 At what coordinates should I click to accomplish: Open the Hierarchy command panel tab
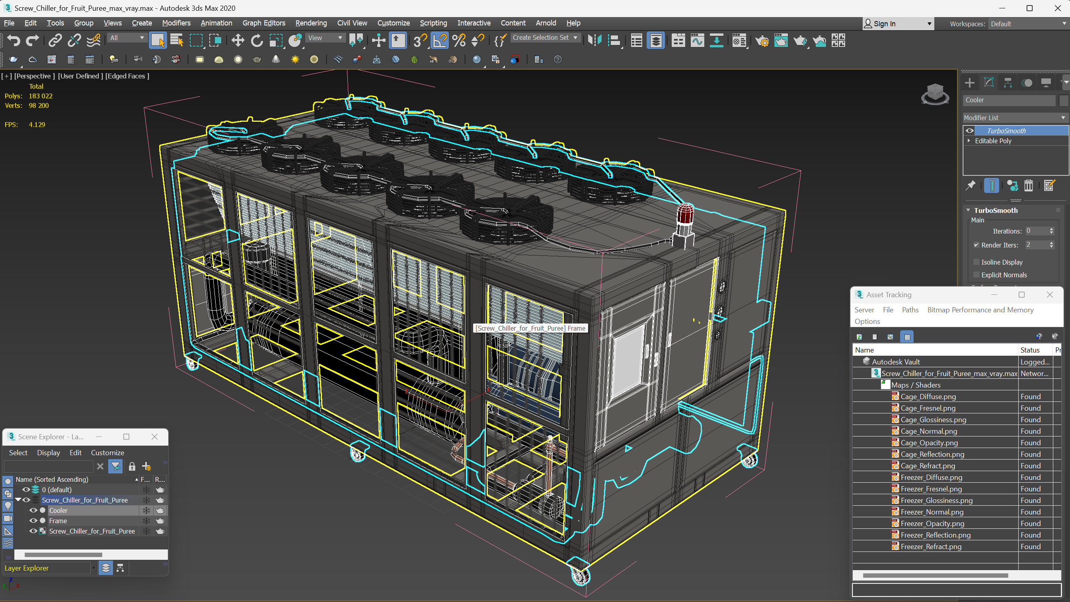coord(1008,83)
